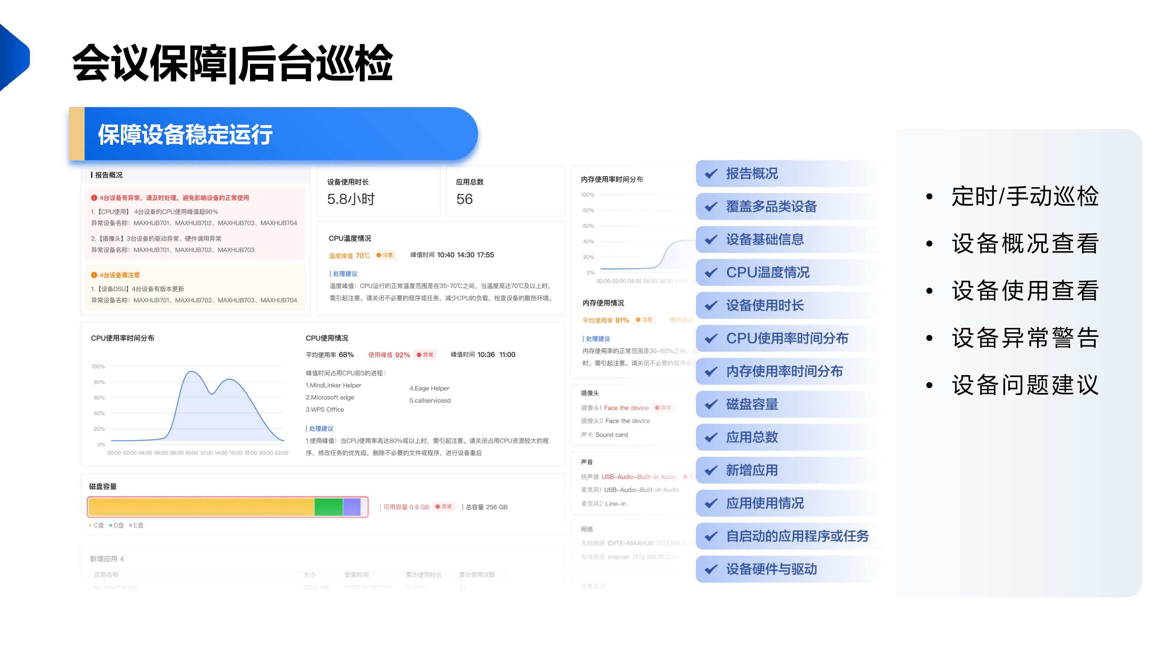Click the checkmark icon beside 报告概况
The image size is (1166, 656).
[711, 174]
